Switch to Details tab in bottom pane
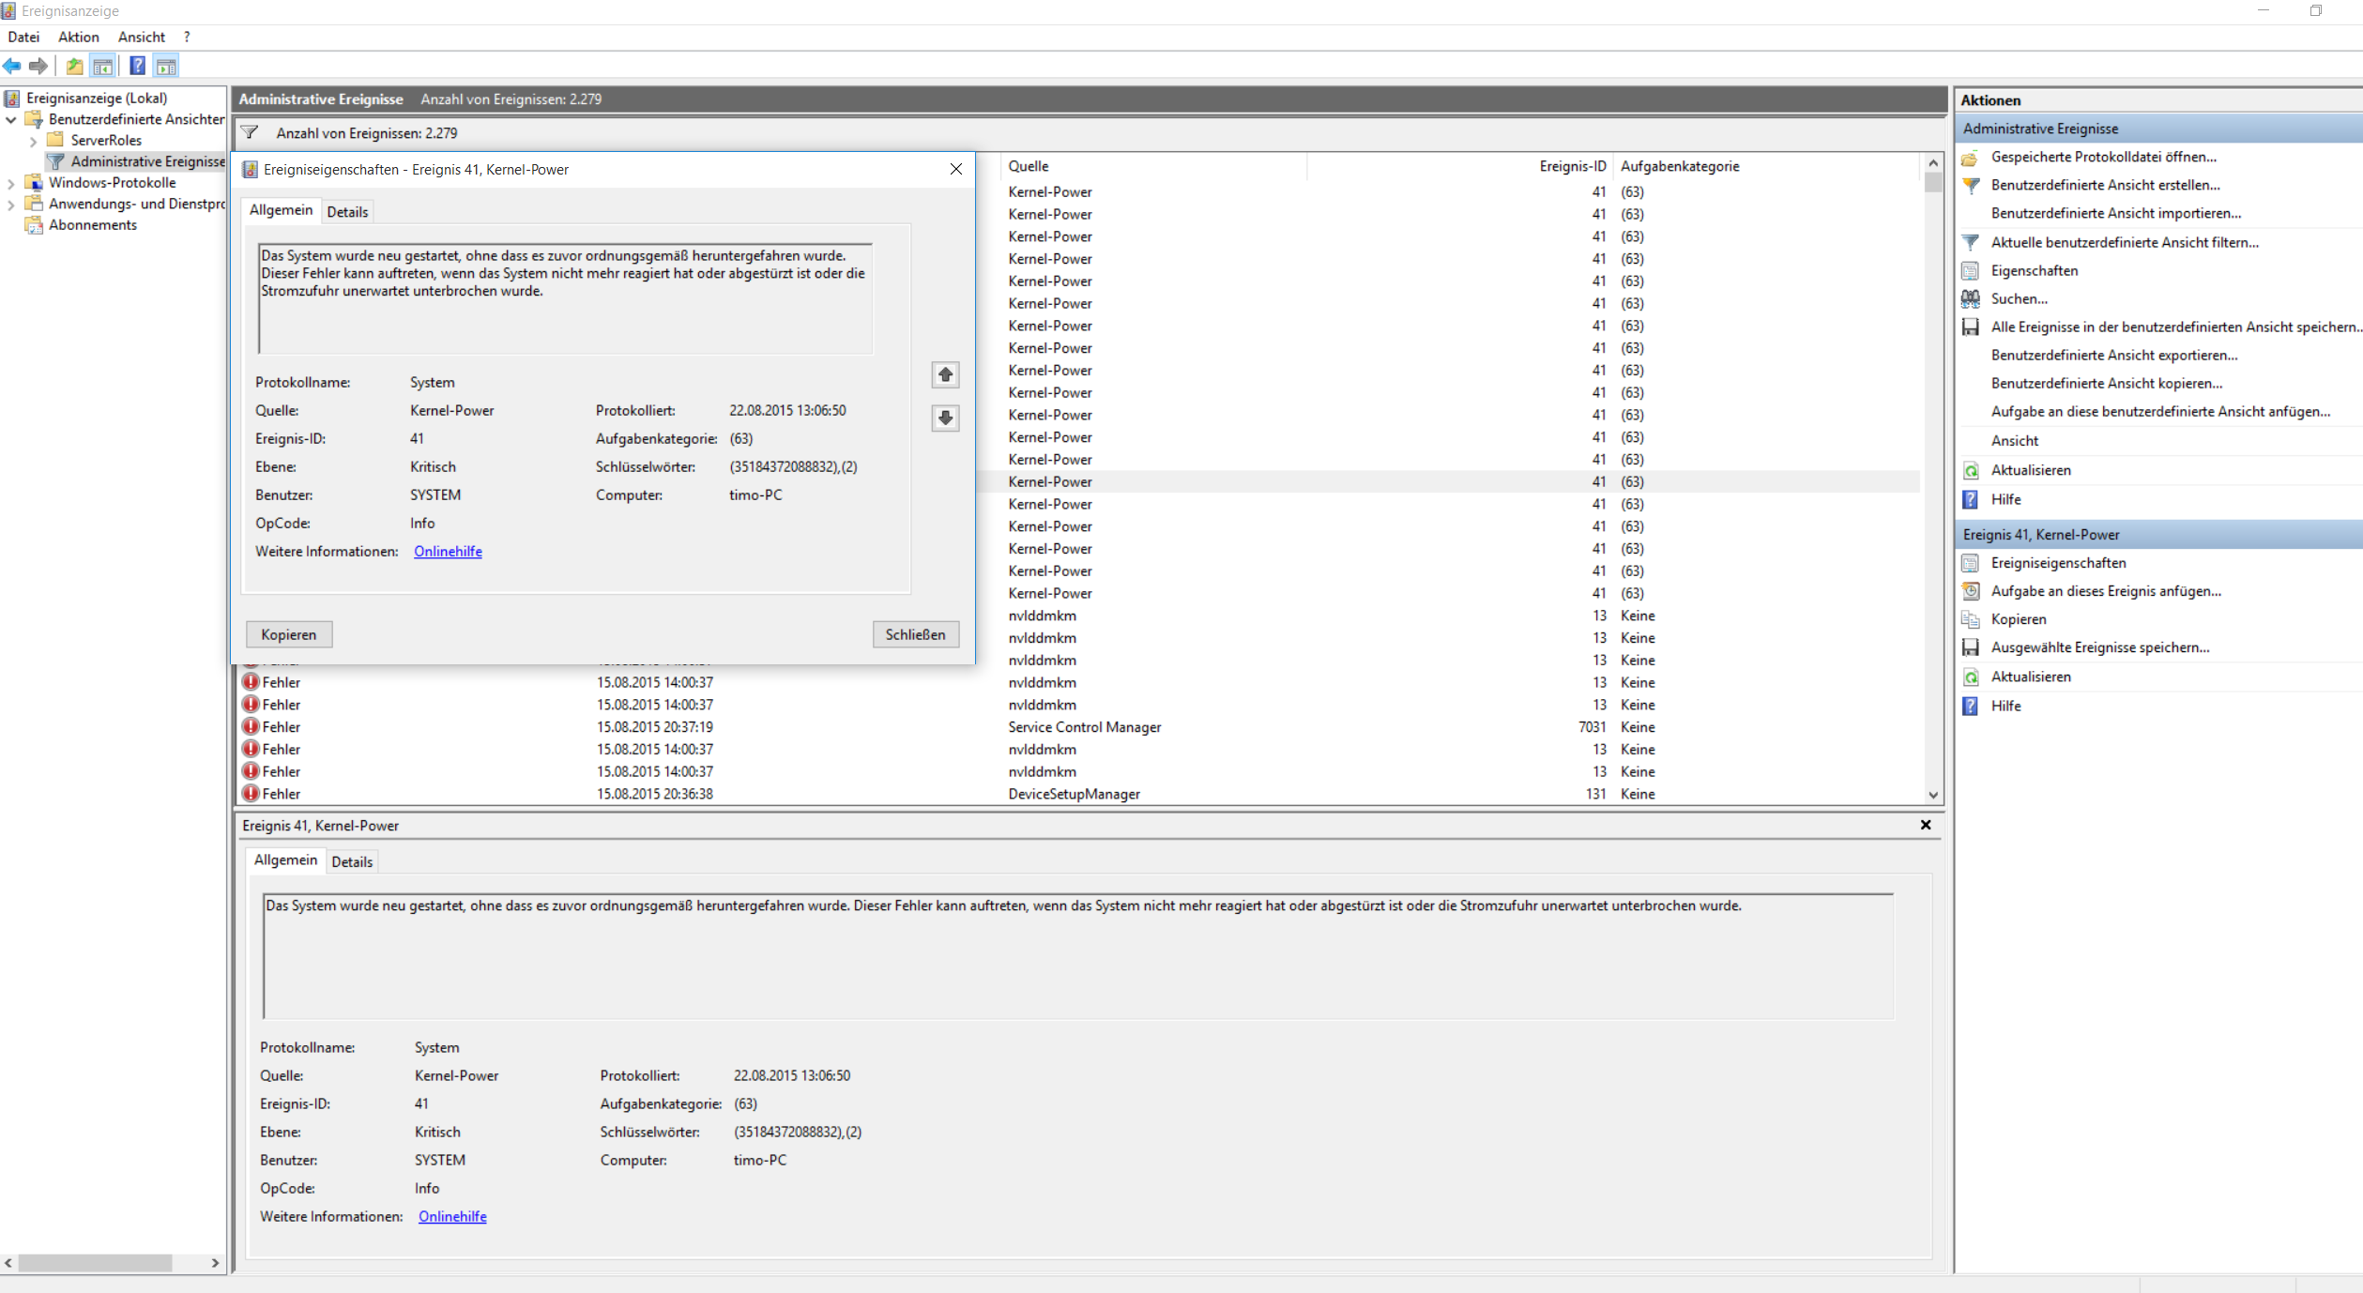Image resolution: width=2363 pixels, height=1293 pixels. [x=352, y=861]
